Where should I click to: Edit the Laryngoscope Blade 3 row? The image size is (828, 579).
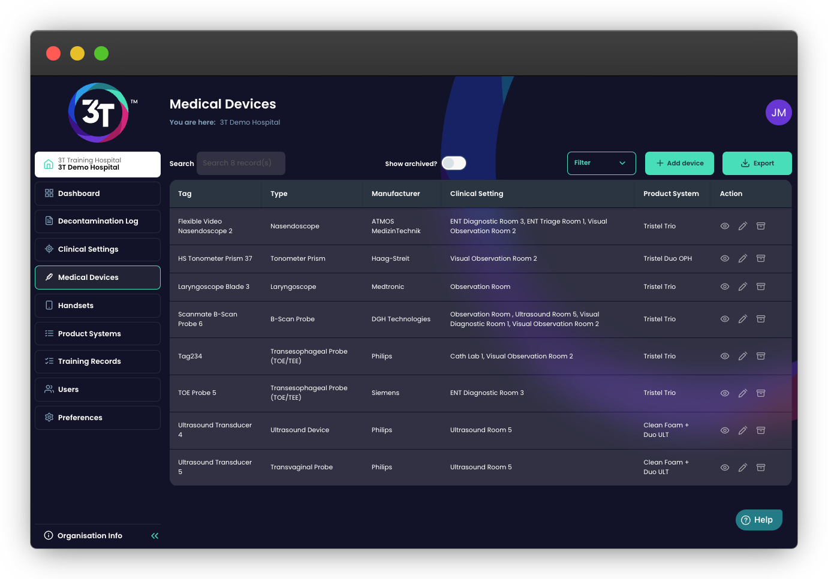pyautogui.click(x=743, y=287)
